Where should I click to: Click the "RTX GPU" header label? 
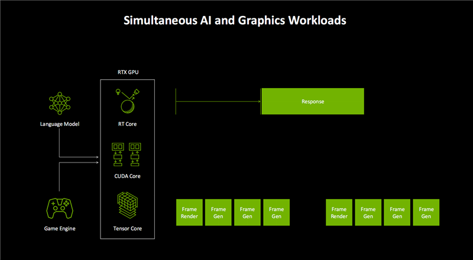point(128,72)
